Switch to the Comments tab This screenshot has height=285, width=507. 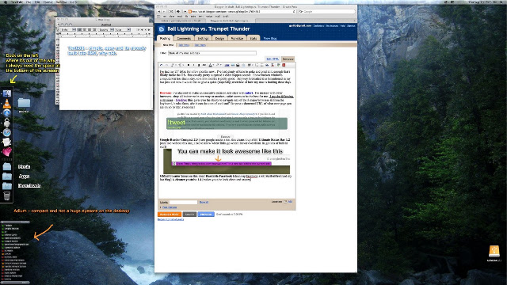(x=184, y=38)
